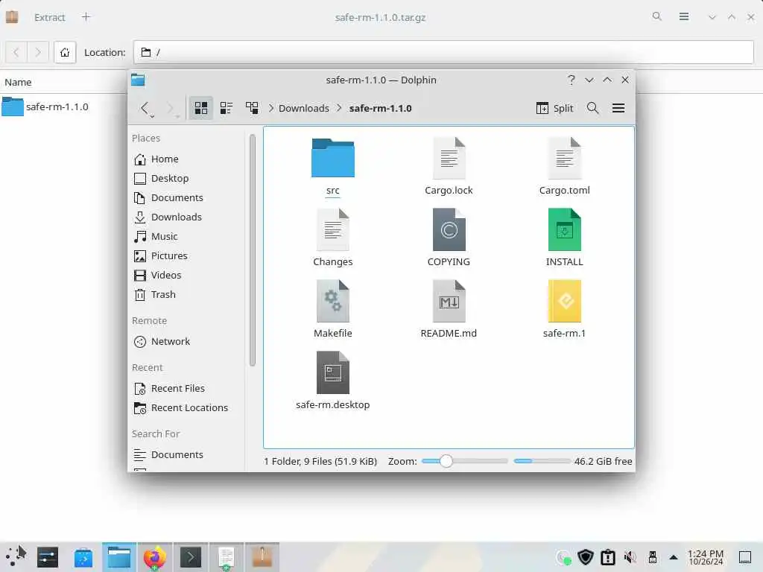
Task: Toggle Dolphin Split view
Action: point(554,108)
